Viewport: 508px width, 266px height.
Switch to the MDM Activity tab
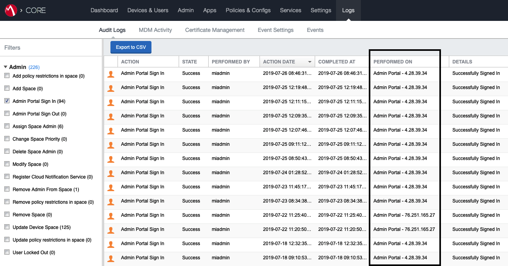tap(155, 30)
